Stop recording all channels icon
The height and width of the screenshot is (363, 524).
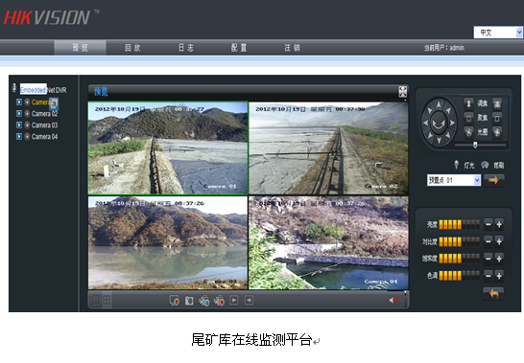pyautogui.click(x=219, y=301)
